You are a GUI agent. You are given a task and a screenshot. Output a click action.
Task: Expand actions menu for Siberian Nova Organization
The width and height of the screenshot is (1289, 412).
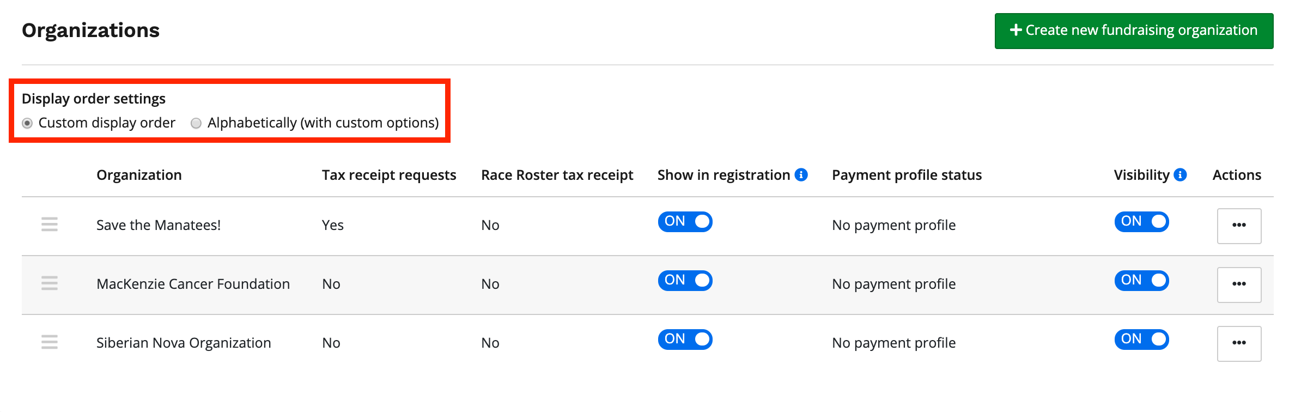tap(1239, 343)
